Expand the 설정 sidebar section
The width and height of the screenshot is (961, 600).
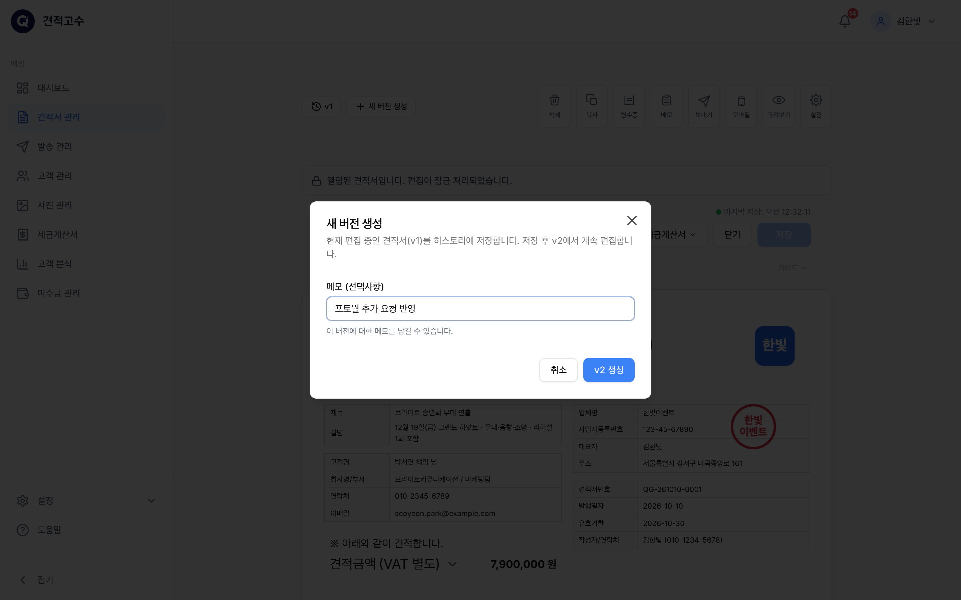[x=86, y=500]
